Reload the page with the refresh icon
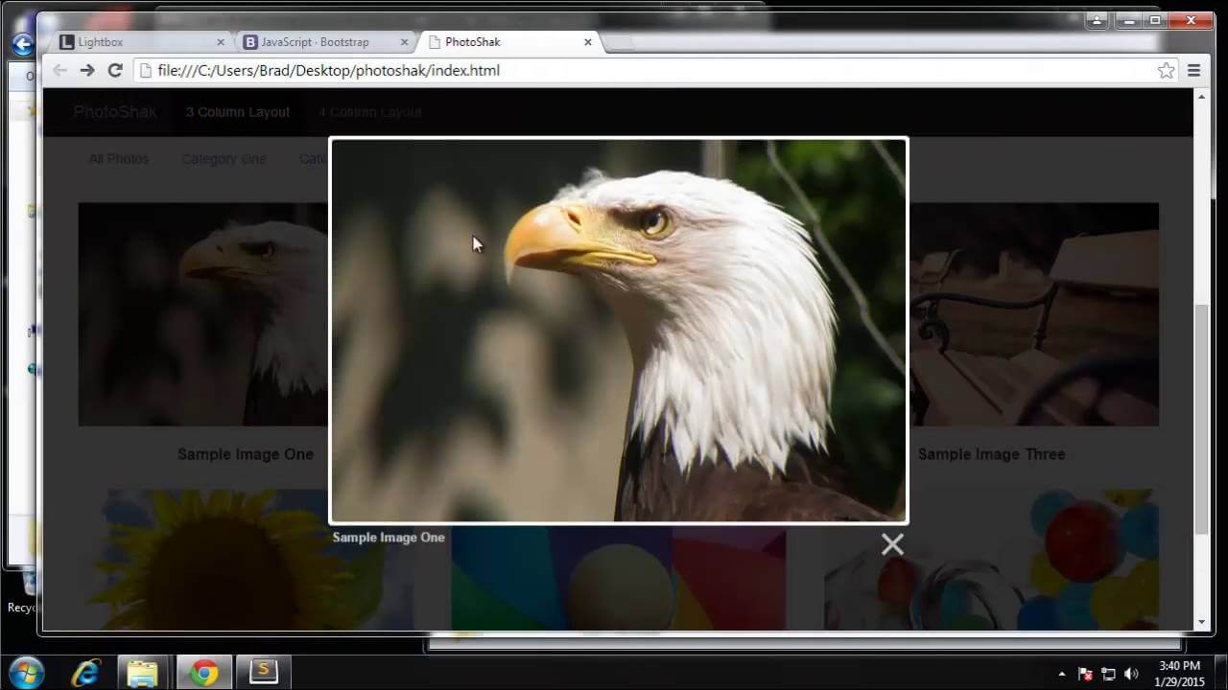1228x690 pixels. (115, 70)
